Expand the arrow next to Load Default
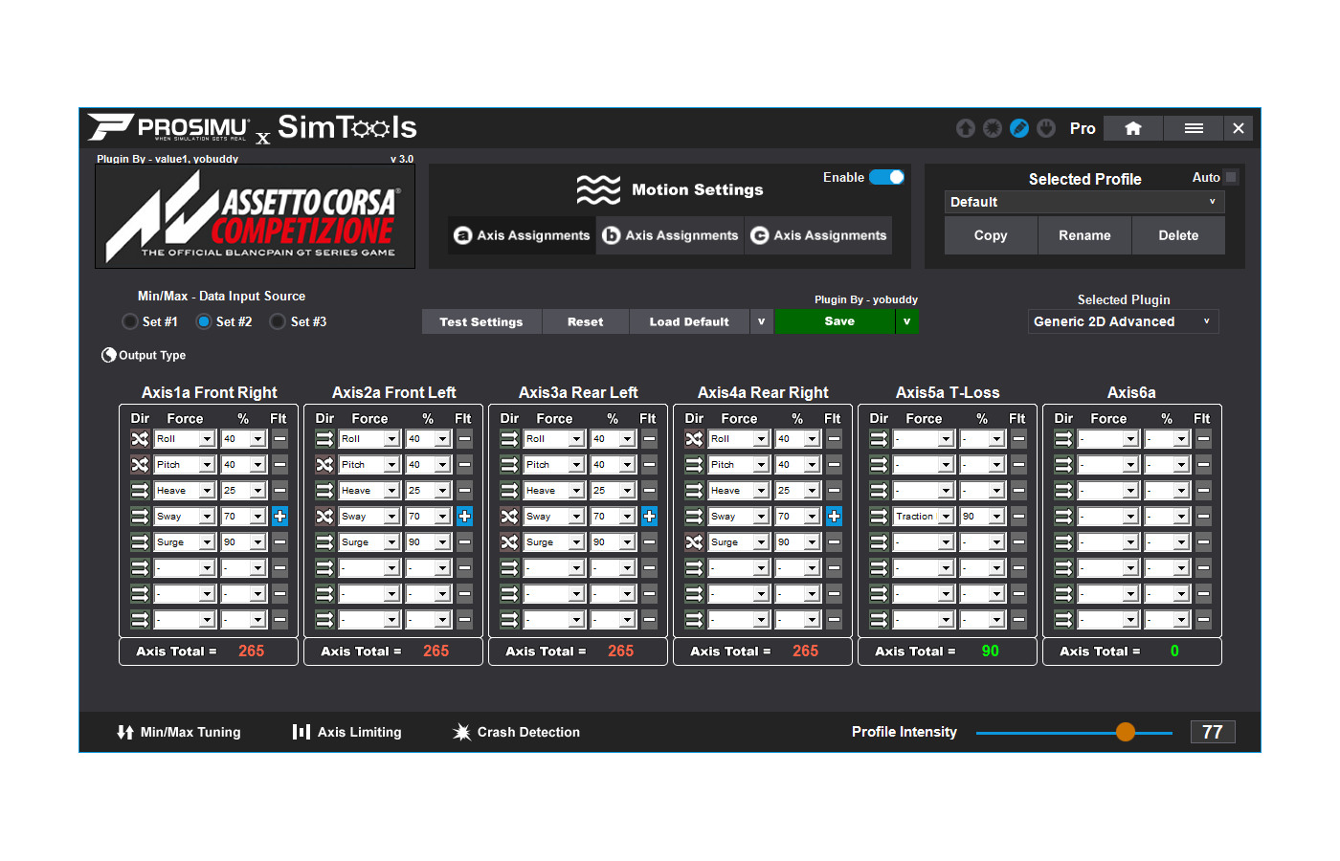 [x=761, y=321]
